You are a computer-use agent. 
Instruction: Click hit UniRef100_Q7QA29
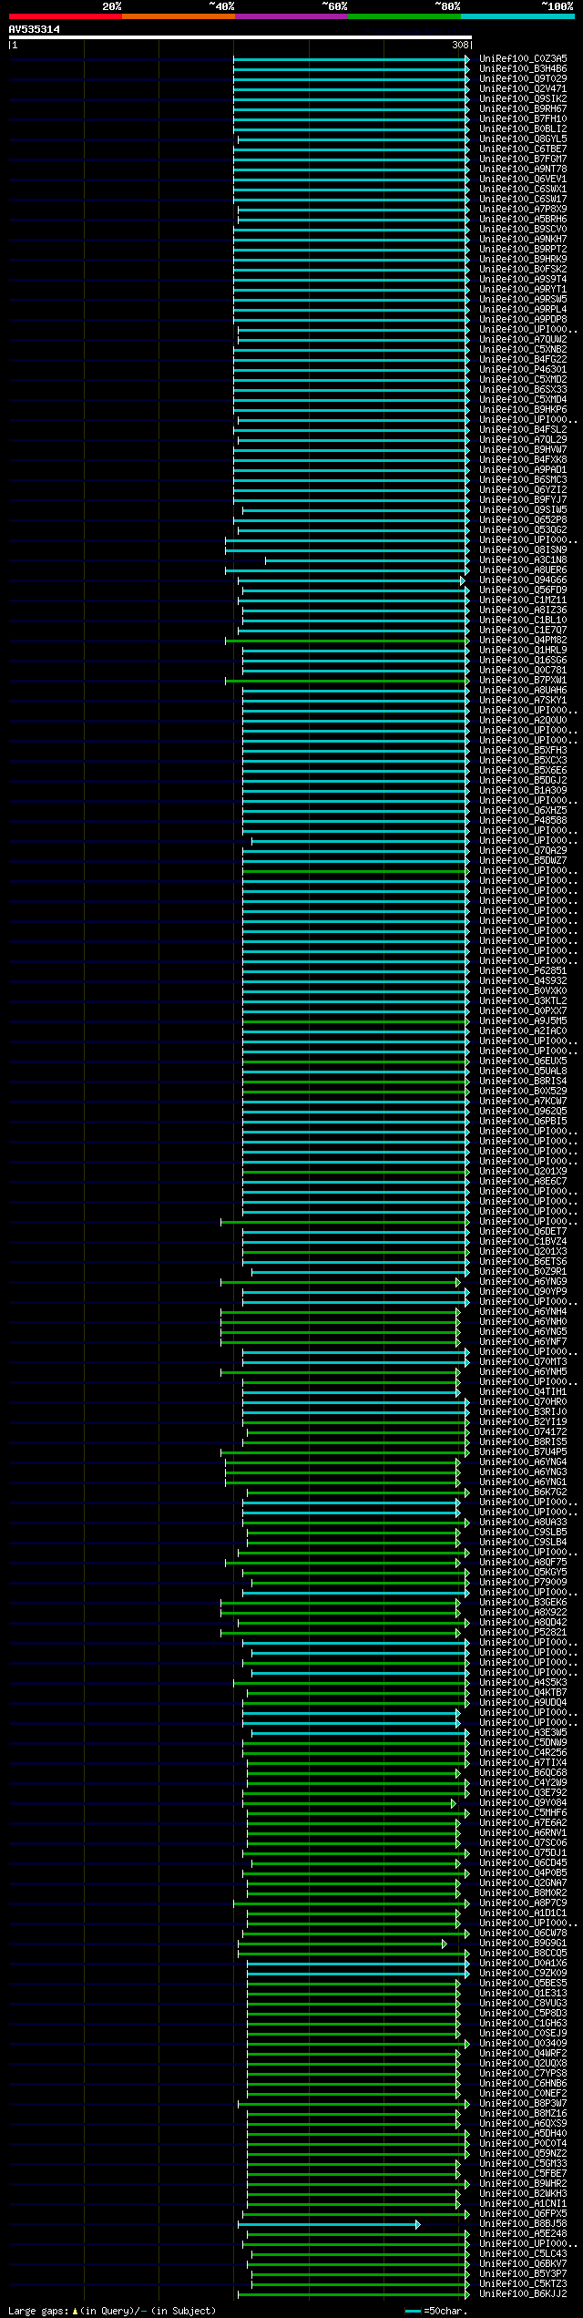523,851
